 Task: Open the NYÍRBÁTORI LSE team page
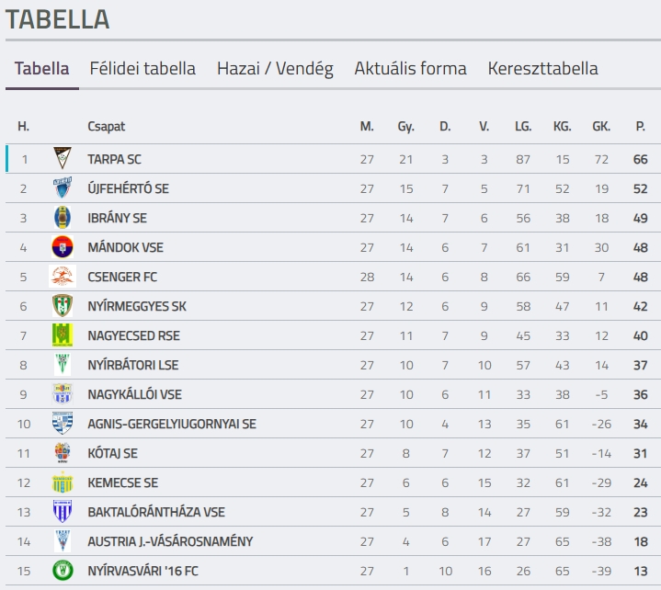[132, 365]
